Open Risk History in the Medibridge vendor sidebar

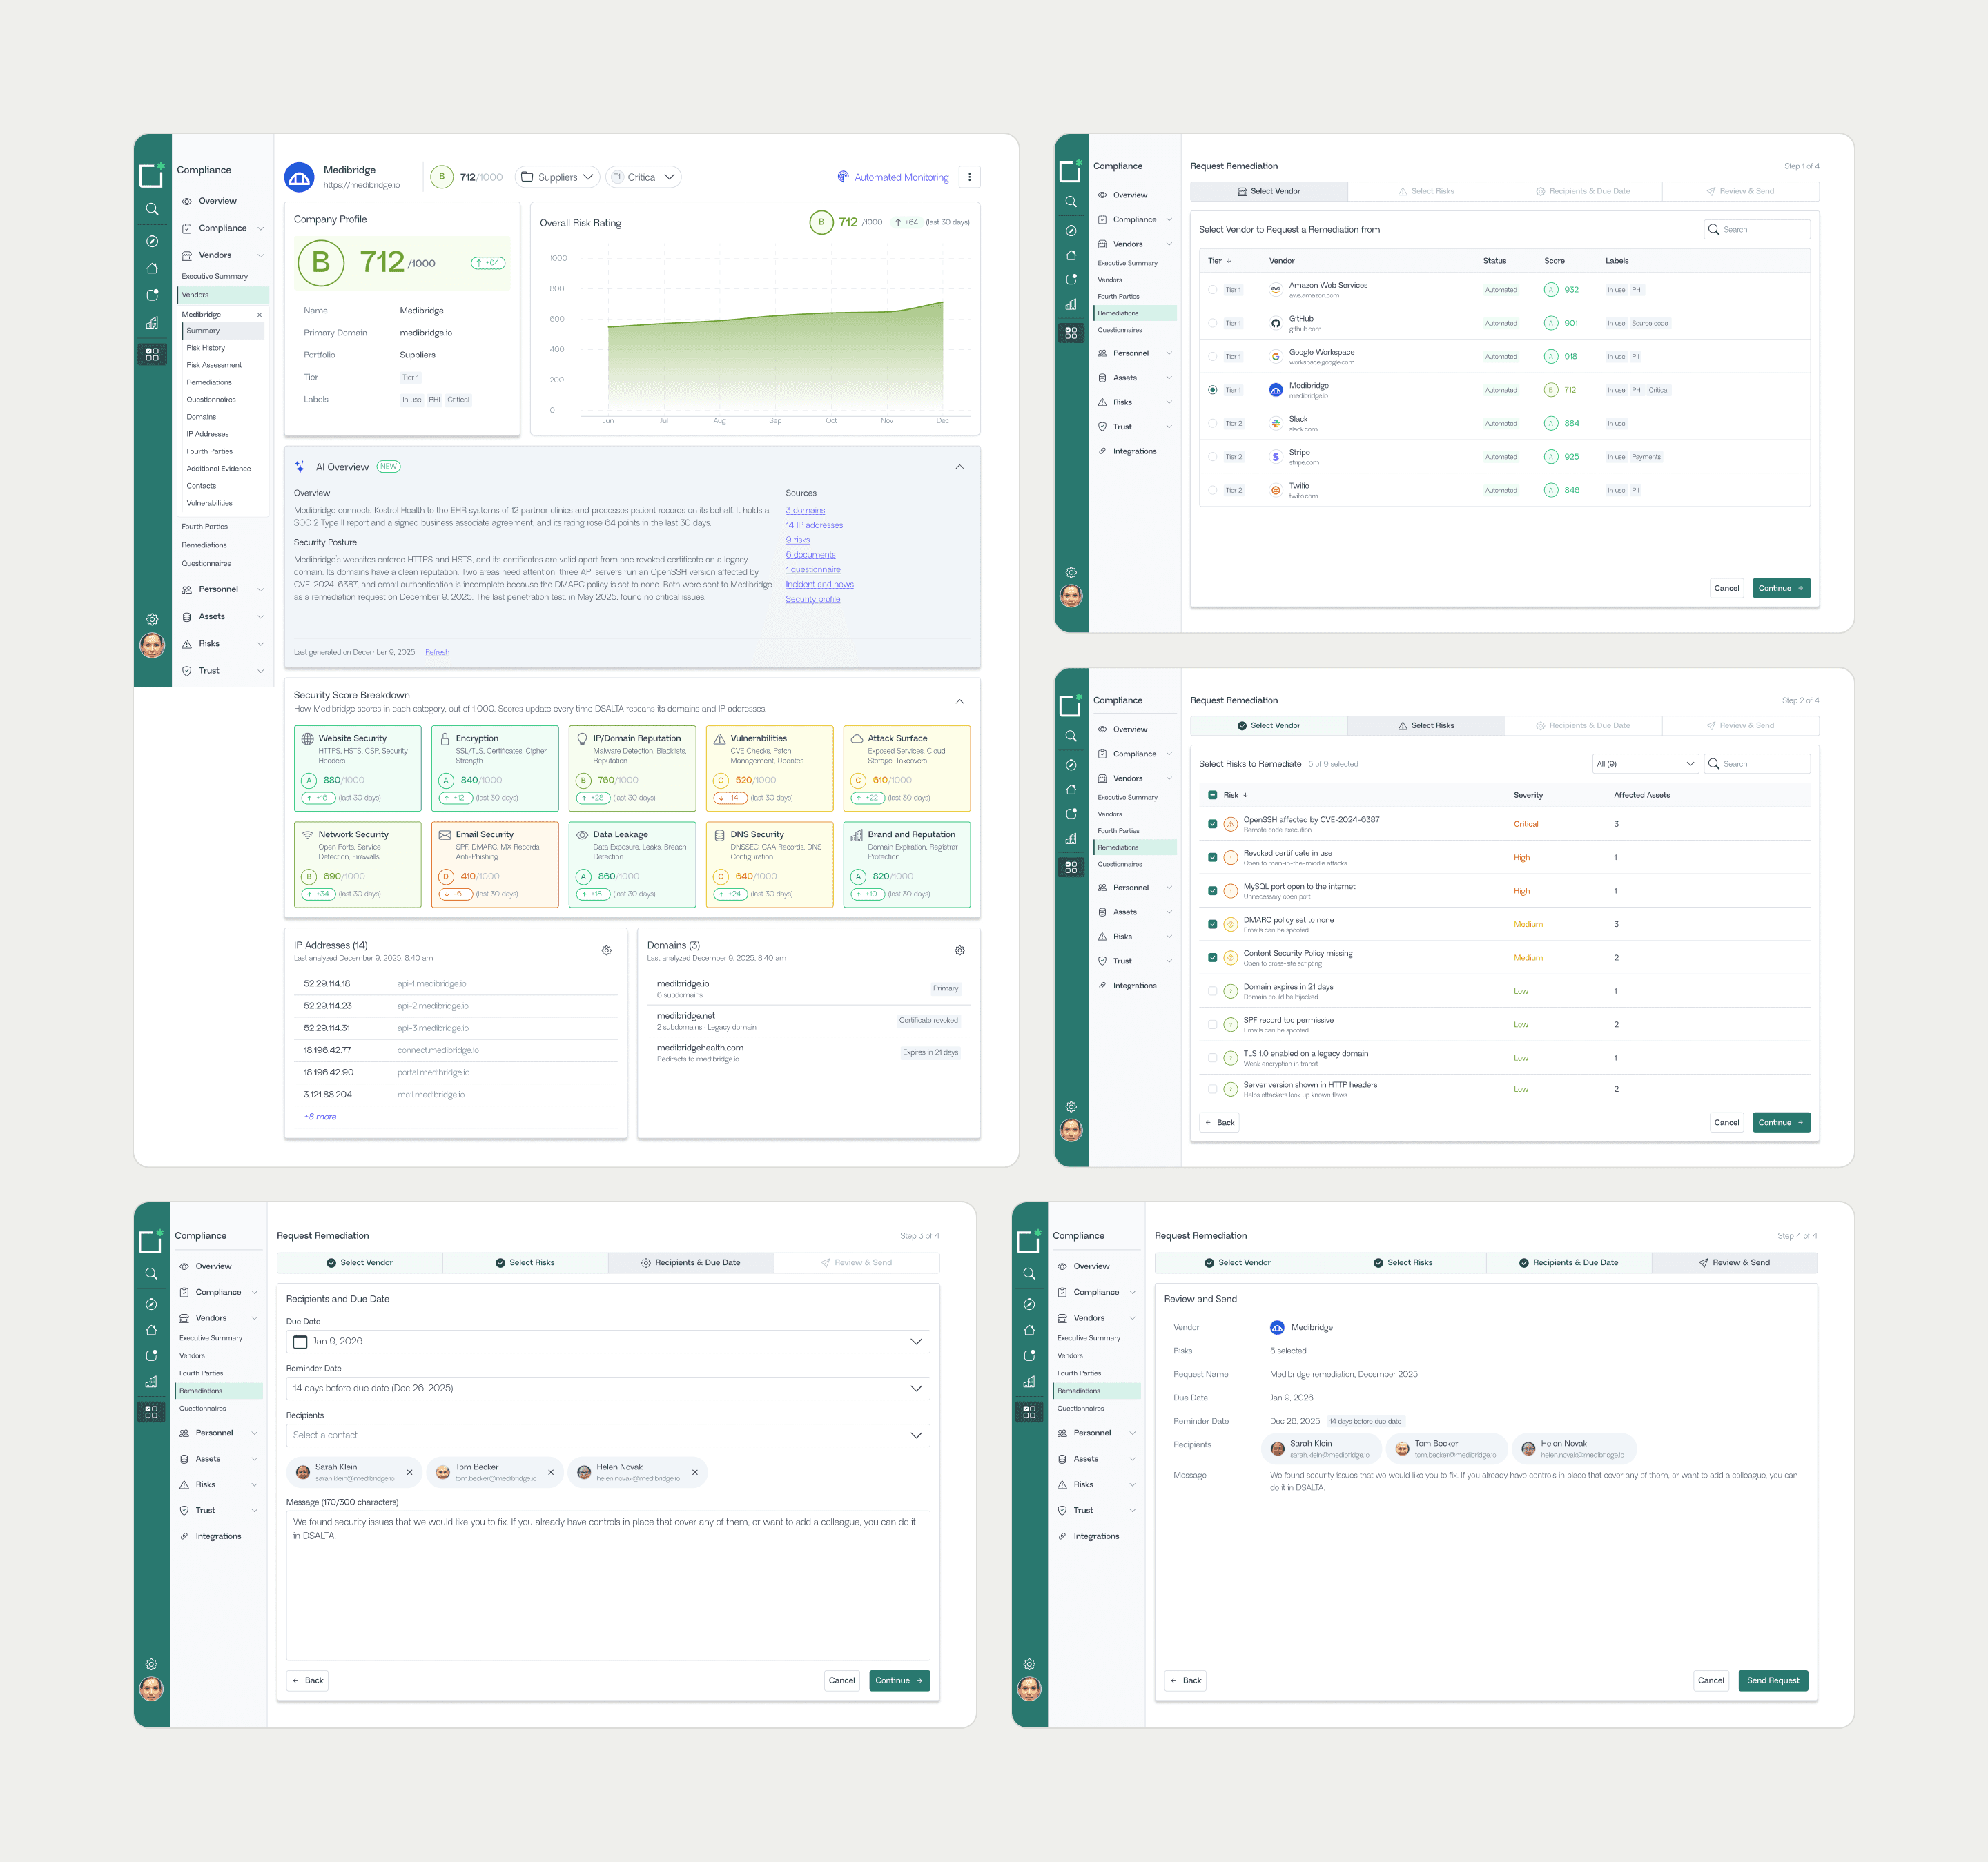pyautogui.click(x=206, y=348)
